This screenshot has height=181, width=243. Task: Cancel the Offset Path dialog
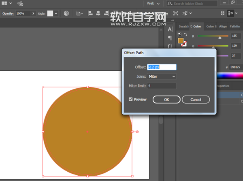196,100
